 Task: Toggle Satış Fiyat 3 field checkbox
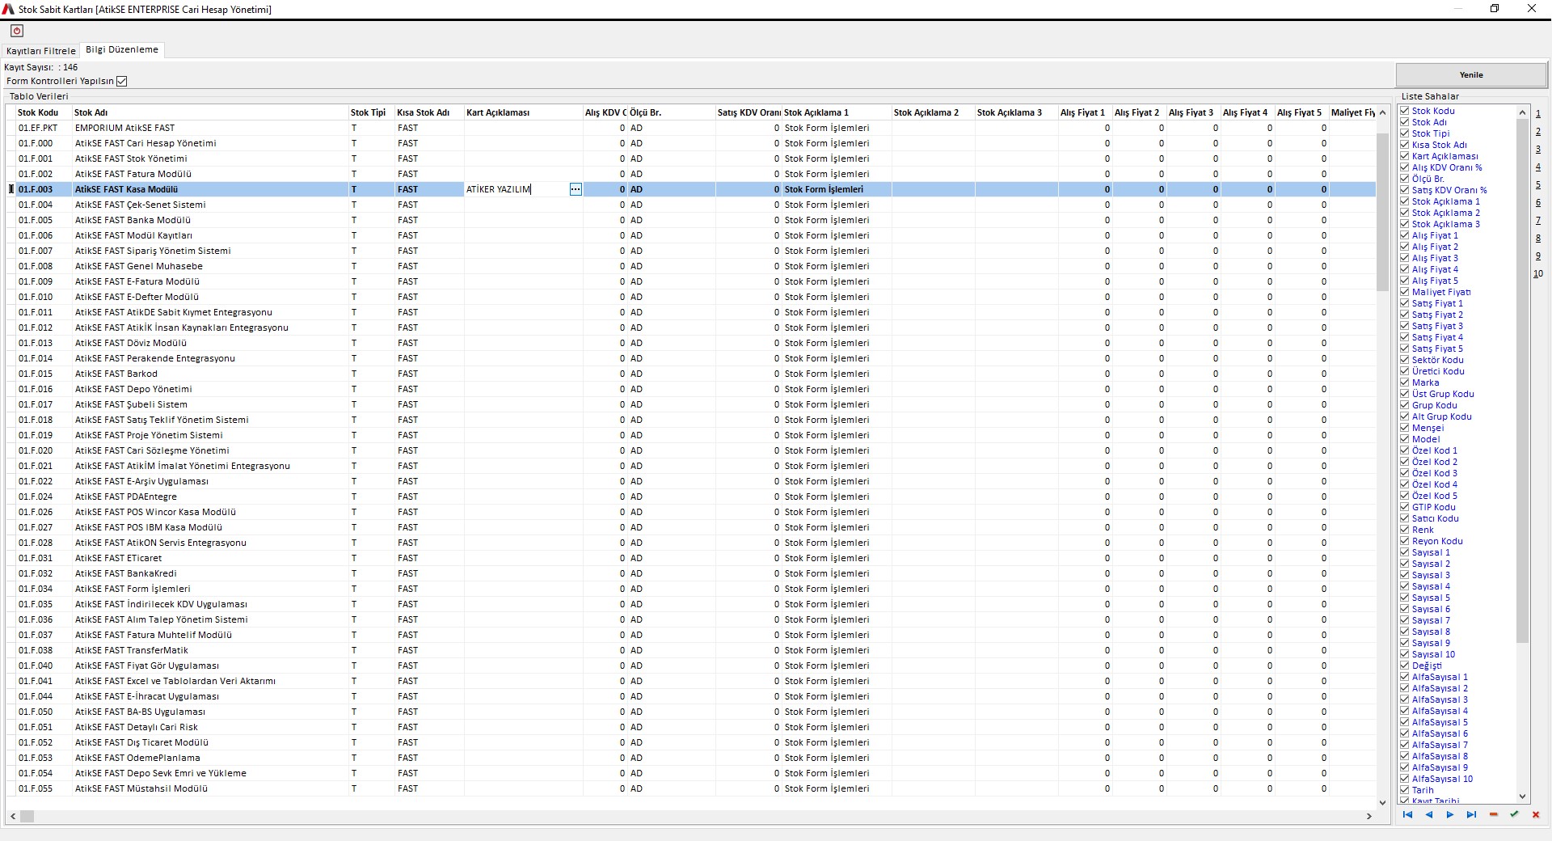(x=1405, y=326)
